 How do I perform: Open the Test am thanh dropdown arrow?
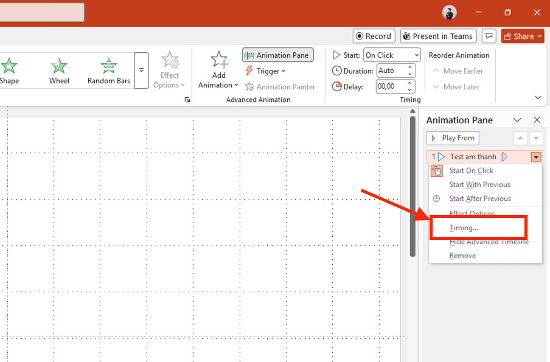click(537, 157)
